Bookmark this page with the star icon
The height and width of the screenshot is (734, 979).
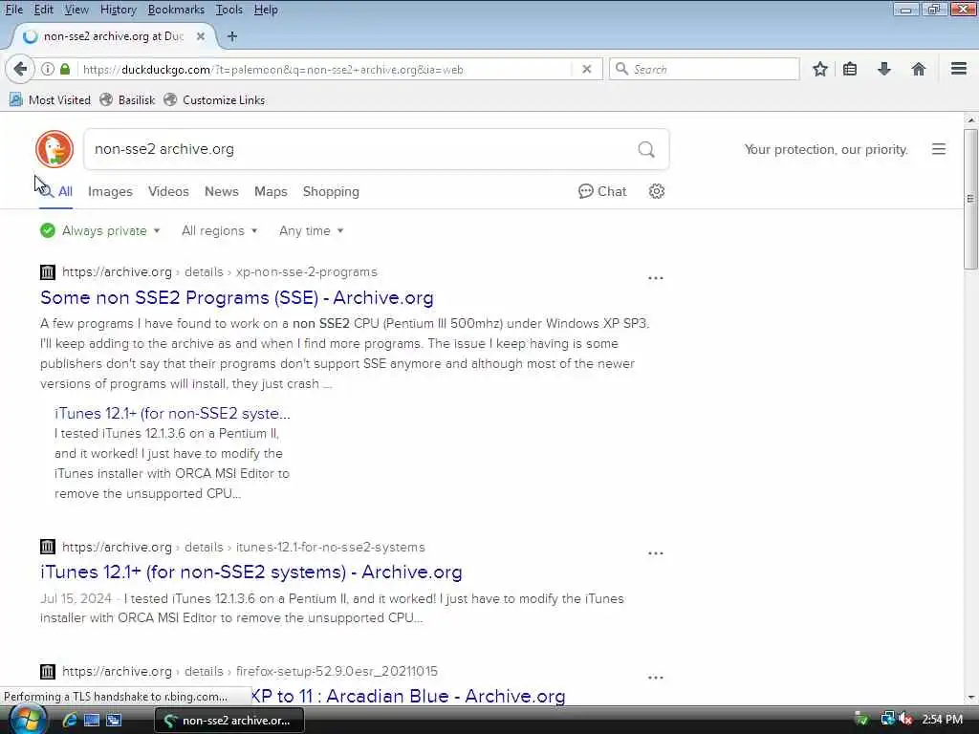pos(819,69)
